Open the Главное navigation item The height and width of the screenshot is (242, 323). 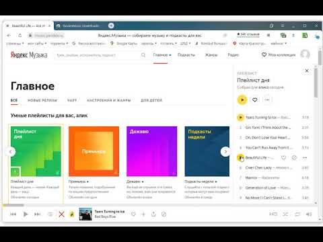pos(161,55)
